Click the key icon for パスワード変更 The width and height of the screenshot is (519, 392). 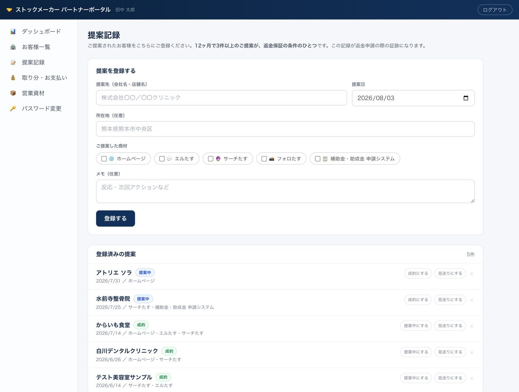(13, 109)
